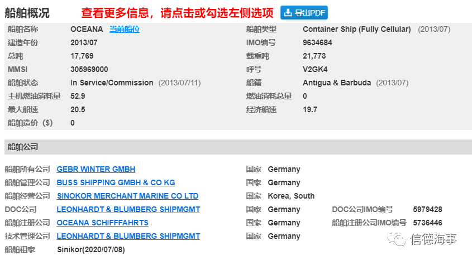
Task: Open BUSS SHIPPING GMBH & CO KG link
Action: [116, 182]
